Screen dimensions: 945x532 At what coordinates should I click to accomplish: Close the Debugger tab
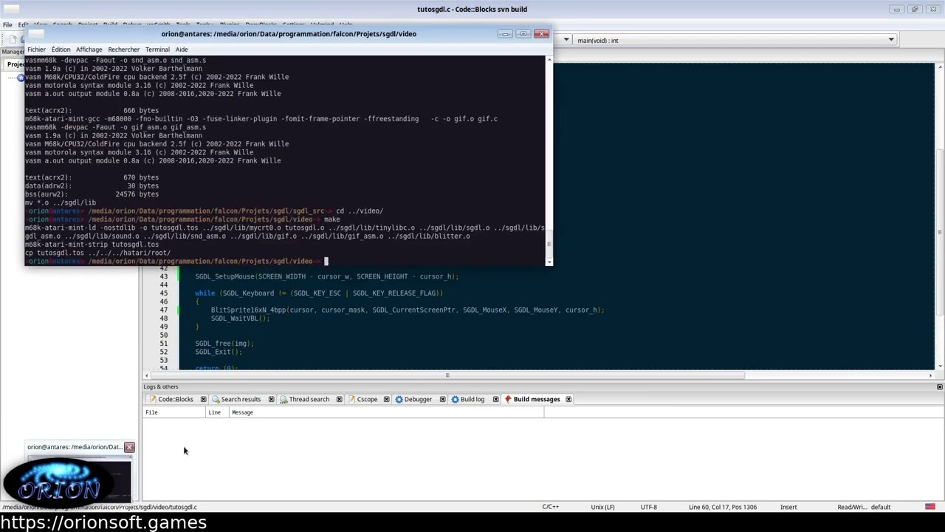pos(442,399)
